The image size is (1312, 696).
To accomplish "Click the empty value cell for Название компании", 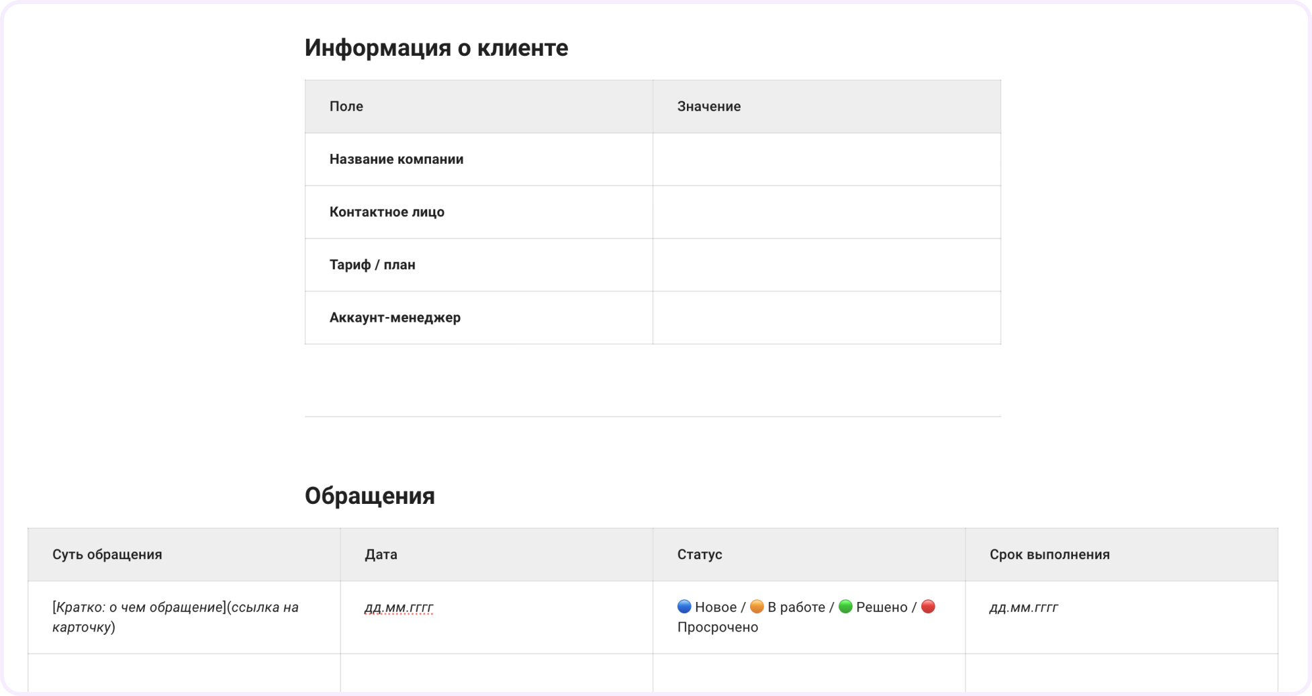I will [826, 159].
